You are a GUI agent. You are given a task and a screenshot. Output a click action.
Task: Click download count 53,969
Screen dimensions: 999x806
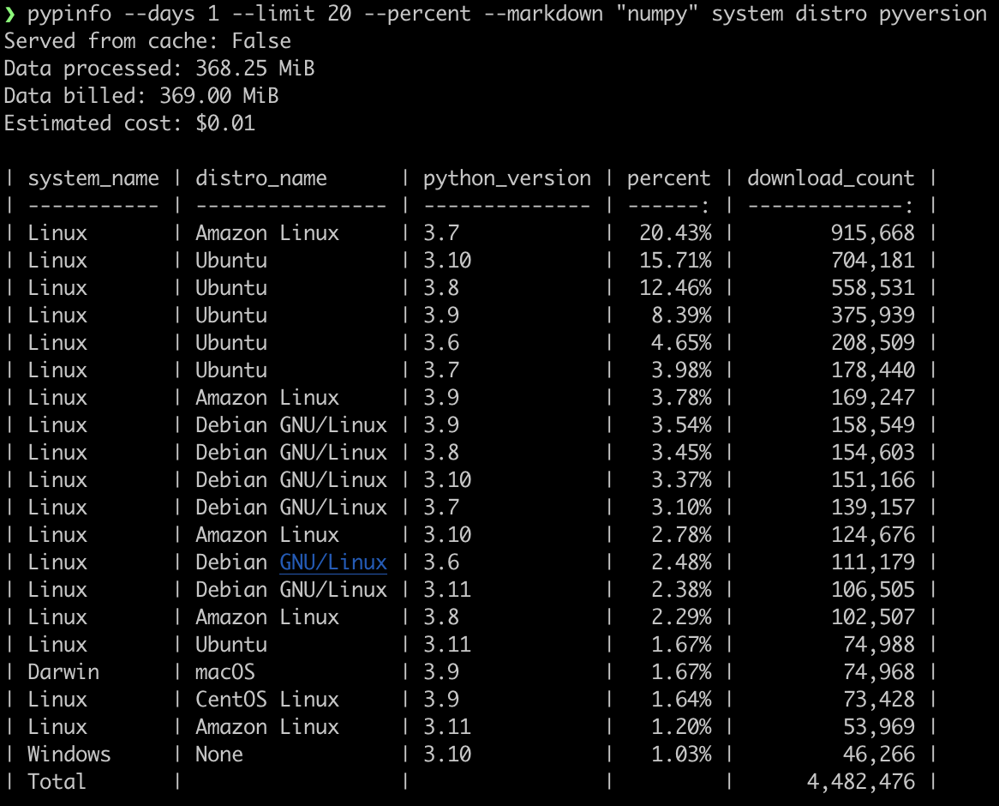click(x=879, y=726)
